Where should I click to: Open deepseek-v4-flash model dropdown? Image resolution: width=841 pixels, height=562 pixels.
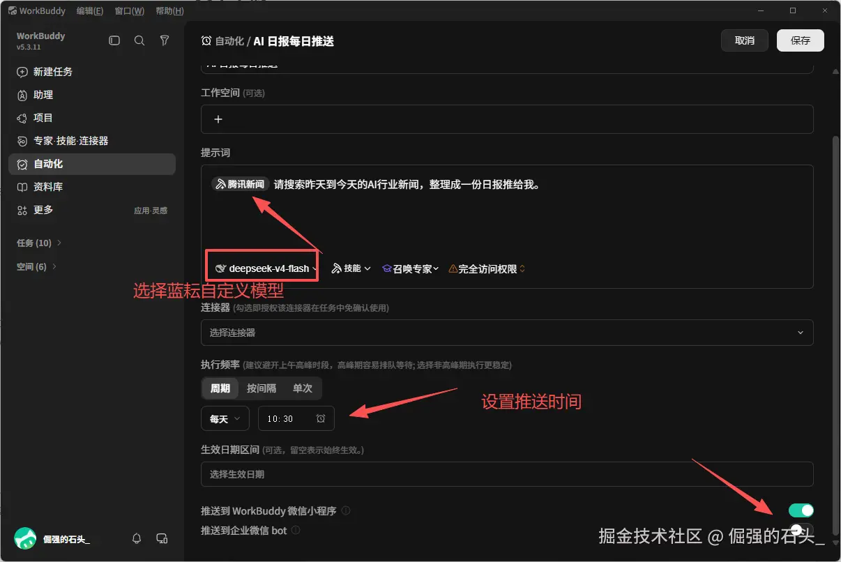click(x=266, y=268)
